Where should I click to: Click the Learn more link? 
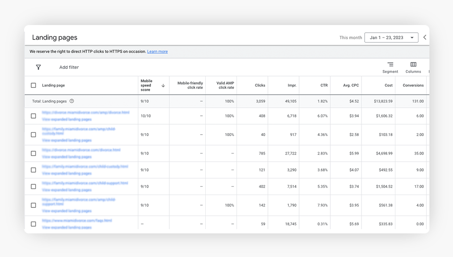click(157, 51)
